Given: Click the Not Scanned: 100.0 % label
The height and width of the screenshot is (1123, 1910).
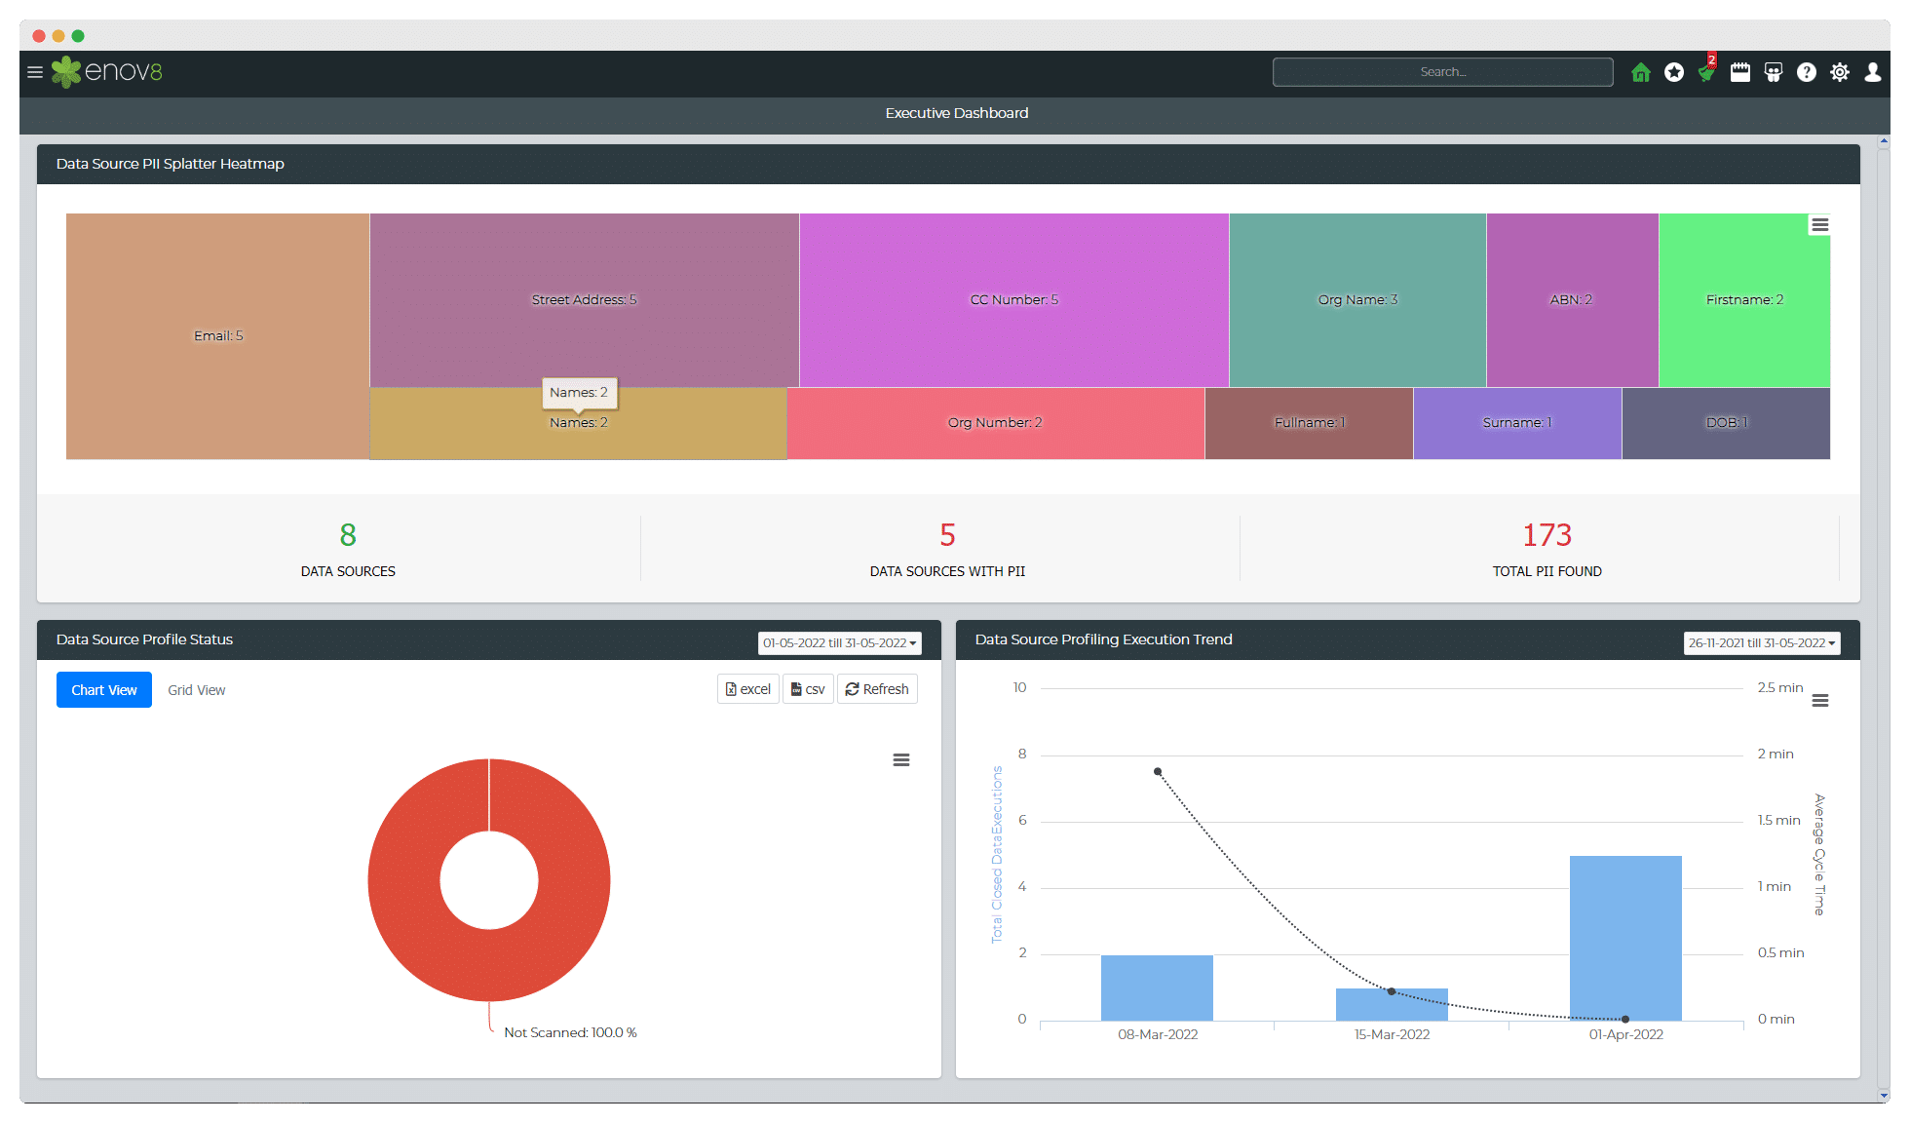Looking at the screenshot, I should click(x=570, y=1032).
